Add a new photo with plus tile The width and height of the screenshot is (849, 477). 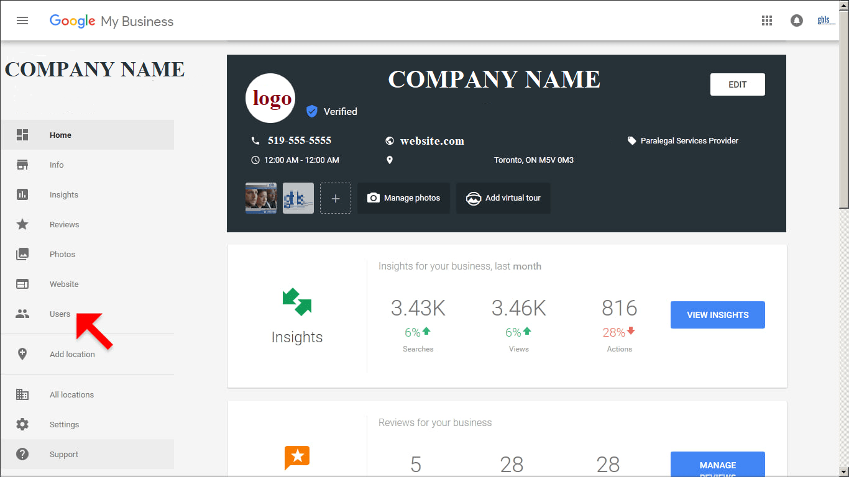tap(336, 198)
